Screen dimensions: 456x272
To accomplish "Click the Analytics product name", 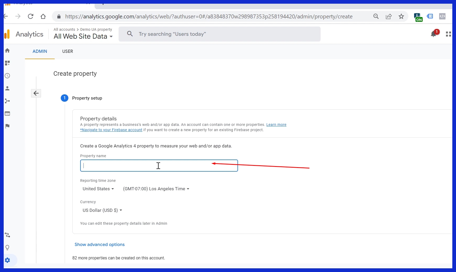I will click(x=29, y=34).
